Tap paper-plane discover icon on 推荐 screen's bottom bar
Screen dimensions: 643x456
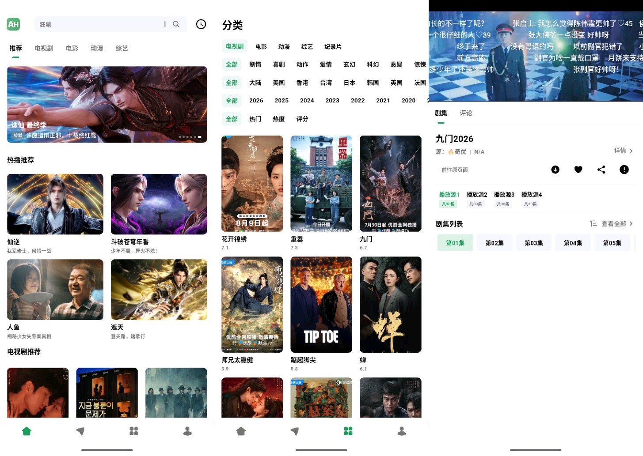point(80,431)
